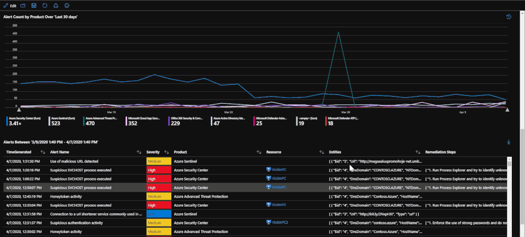
Task: Click blue severity cell in 12:31:58 PM row
Action: (x=159, y=213)
